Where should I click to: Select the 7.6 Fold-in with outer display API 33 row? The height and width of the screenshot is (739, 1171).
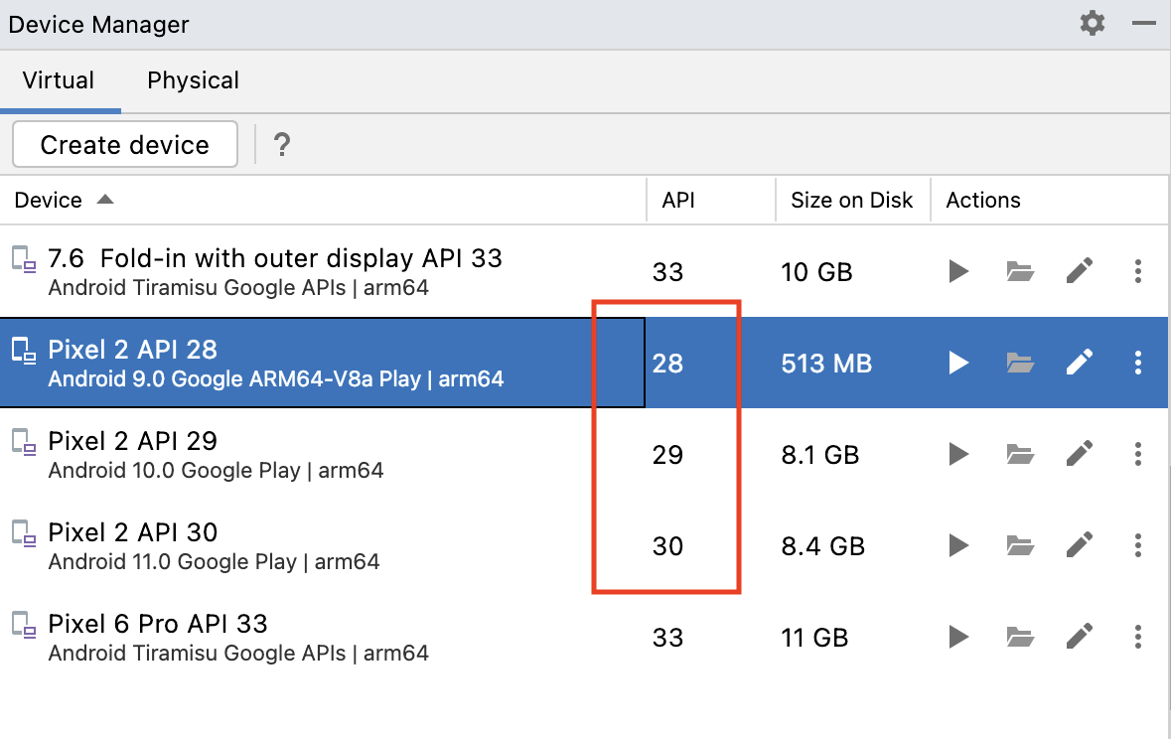584,271
